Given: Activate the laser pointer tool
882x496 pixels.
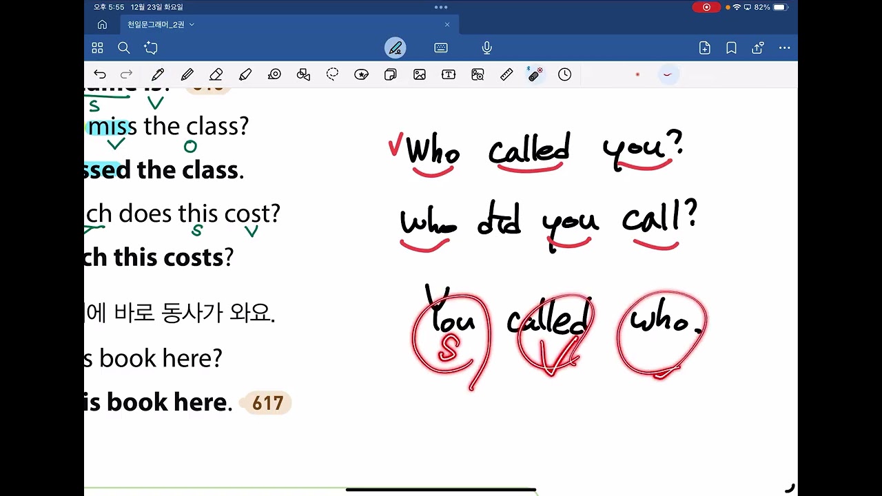Looking at the screenshot, I should pos(535,74).
